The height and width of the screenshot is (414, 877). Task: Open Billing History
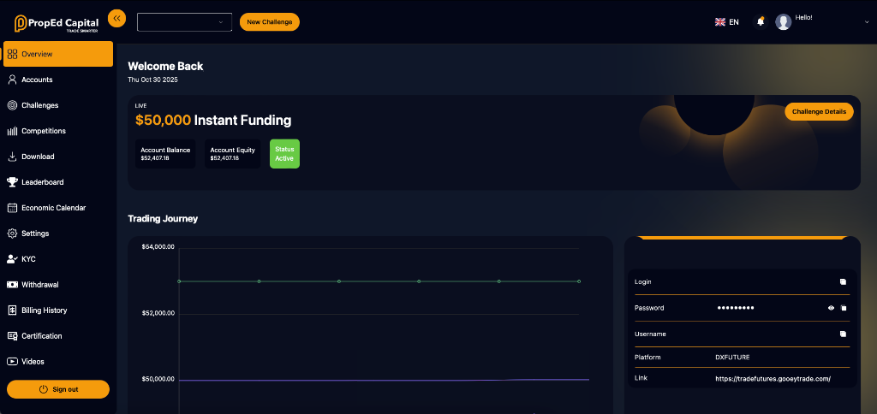pos(58,310)
